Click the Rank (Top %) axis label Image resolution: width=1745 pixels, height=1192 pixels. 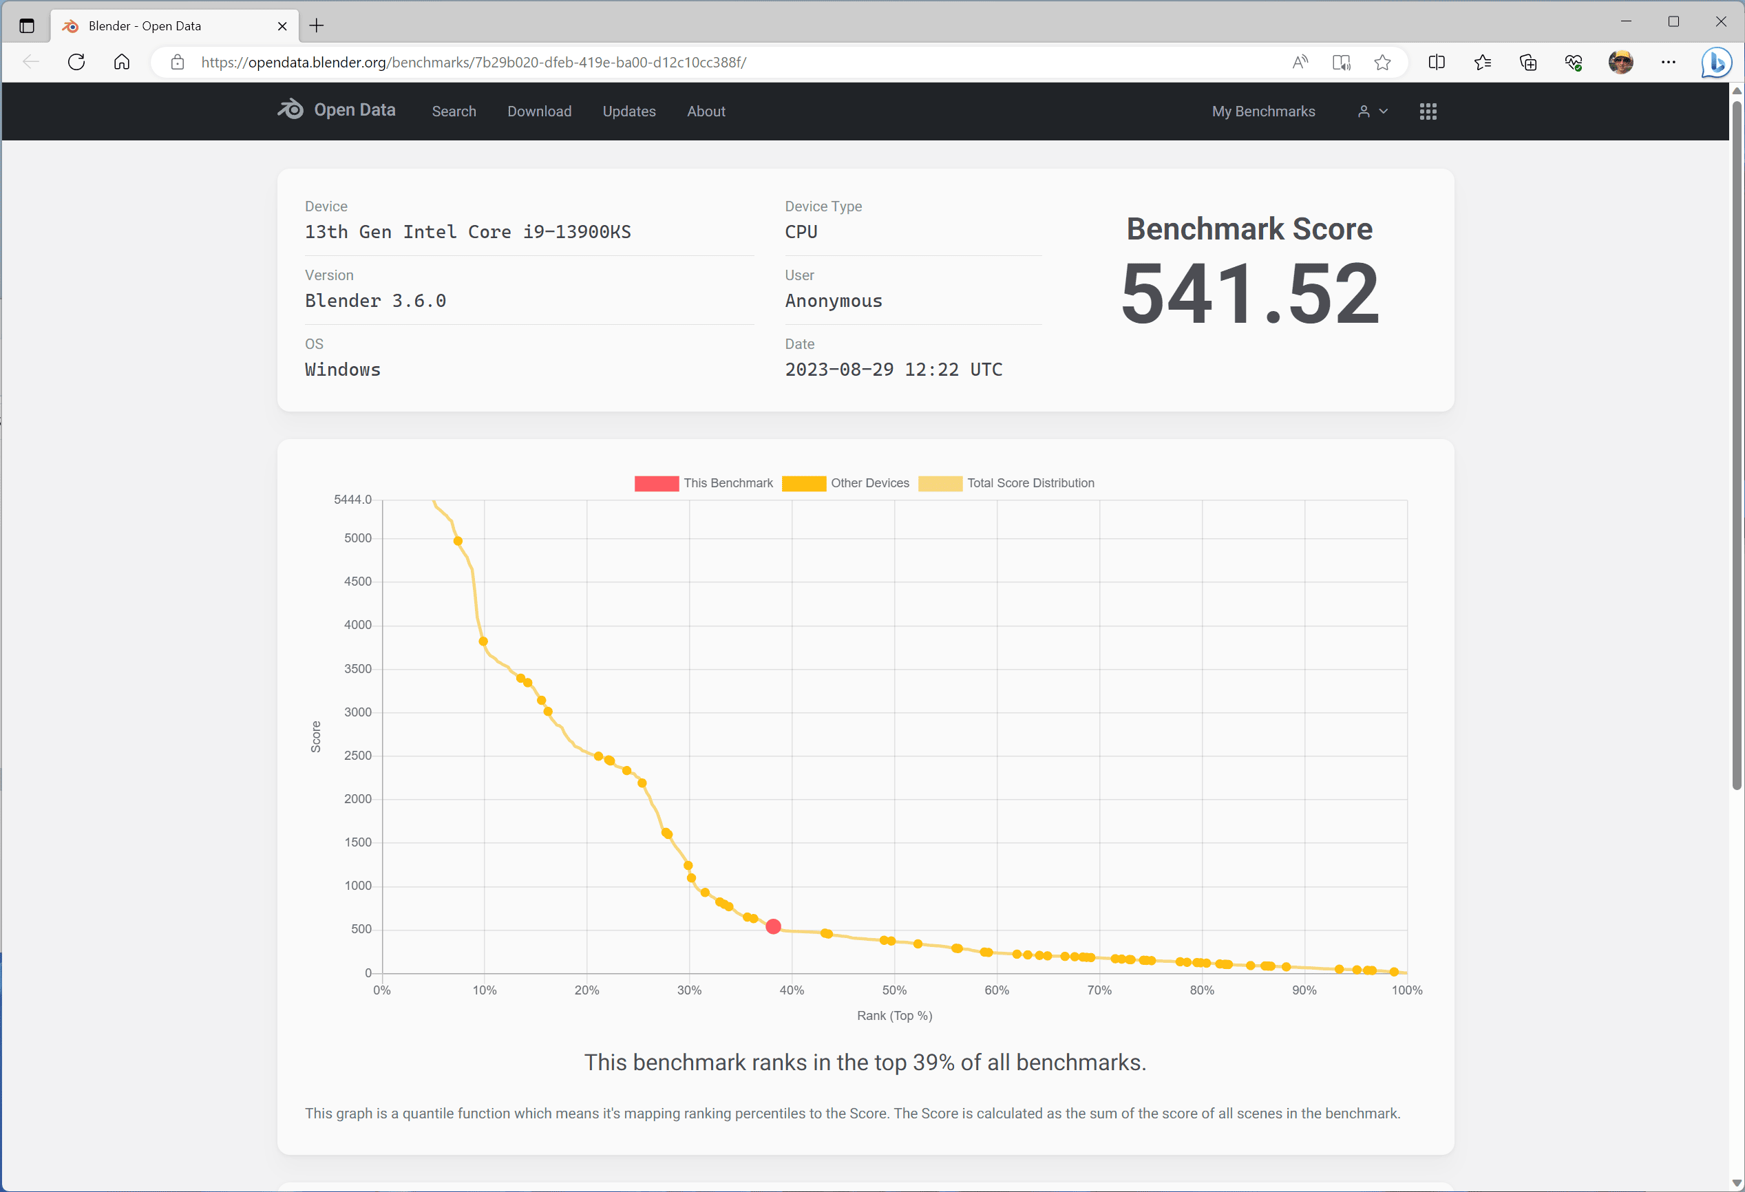coord(894,1016)
